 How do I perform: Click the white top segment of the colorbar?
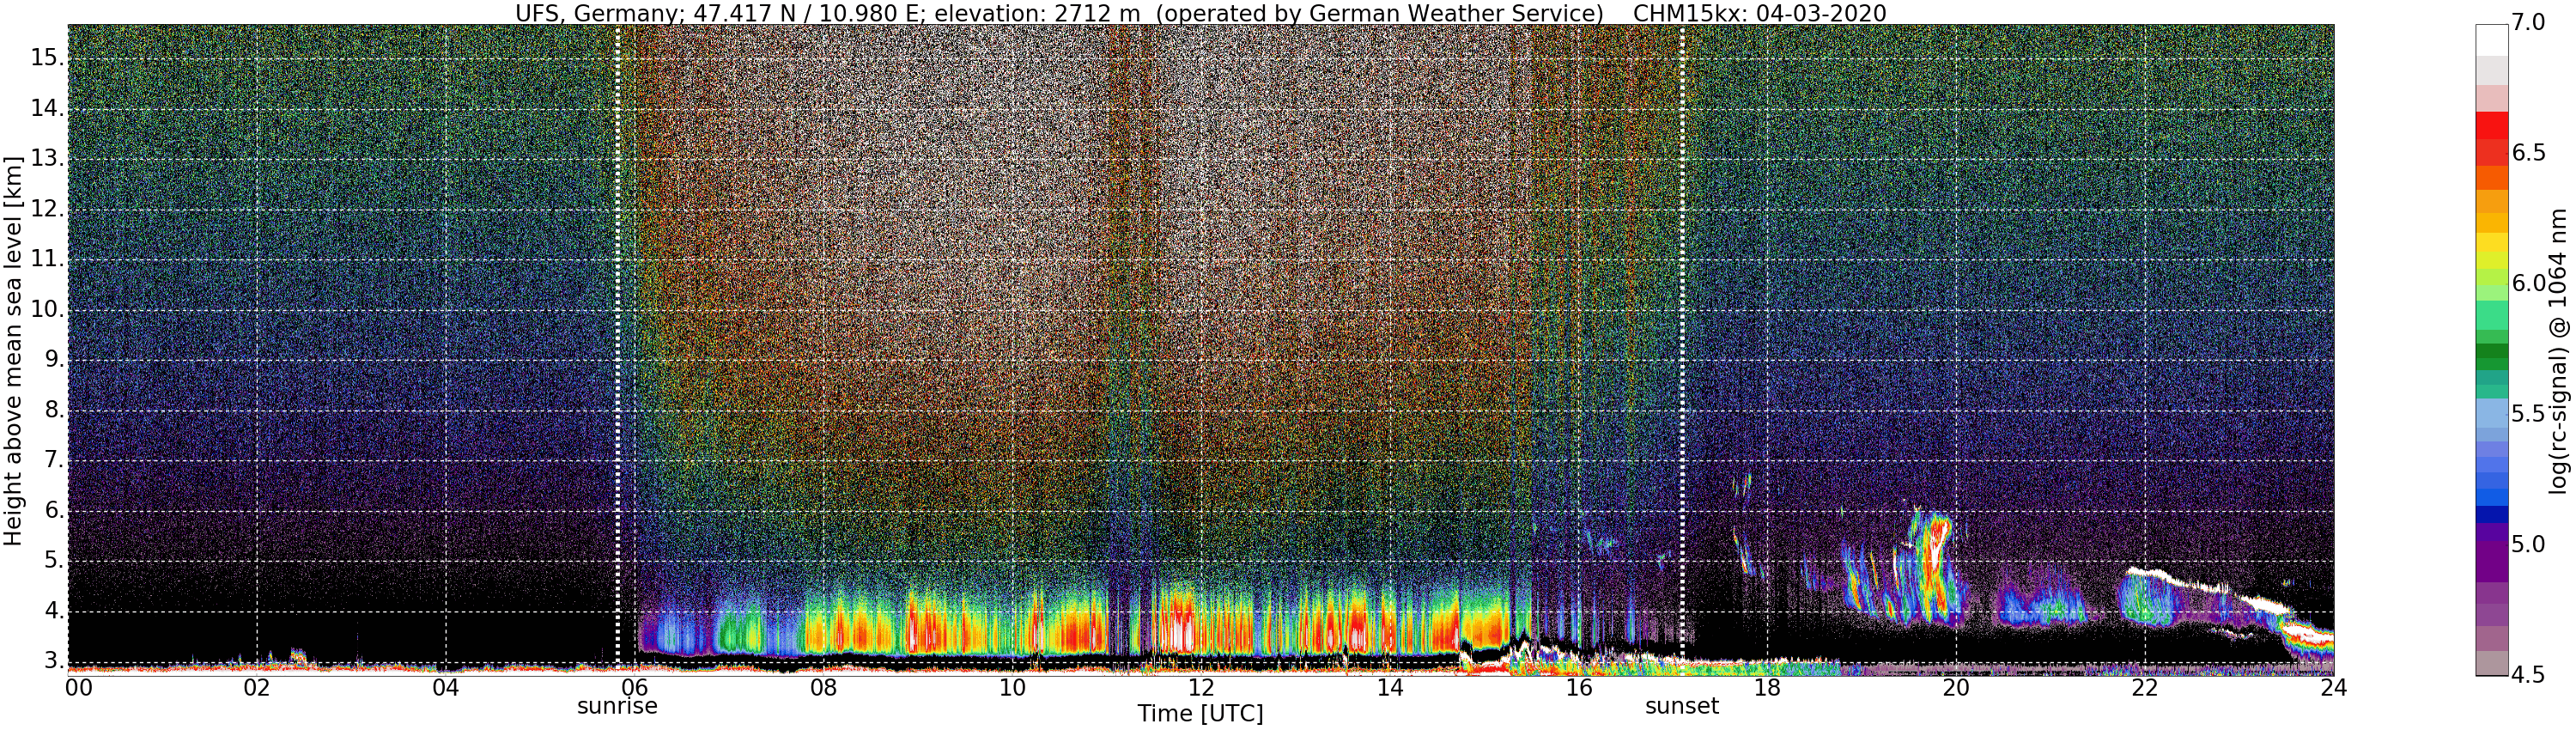coord(2492,40)
